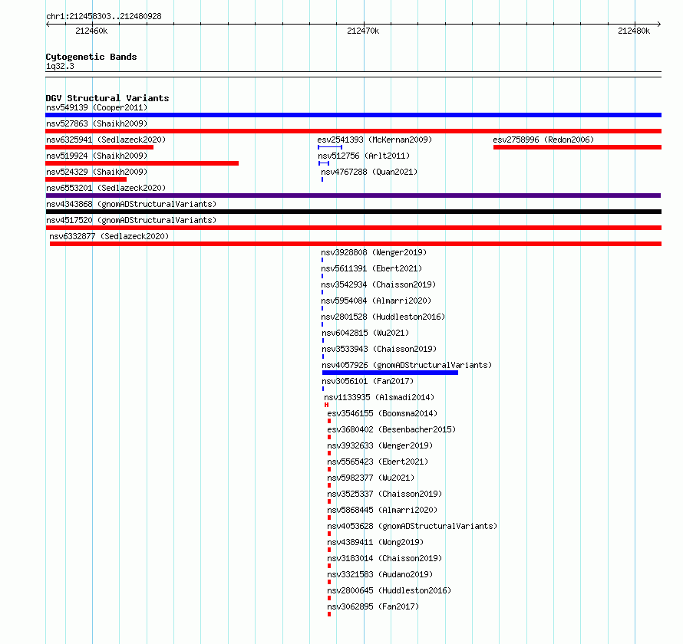Open nsv4517520 (gnomADStructuralVariants) label
This screenshot has width=683, height=644.
(131, 220)
